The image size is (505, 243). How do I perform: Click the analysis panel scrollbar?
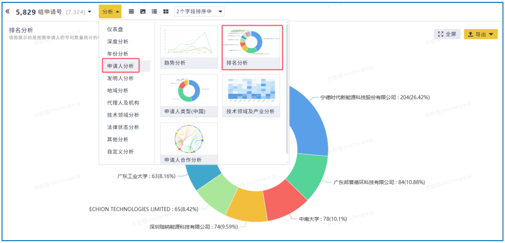pyautogui.click(x=287, y=88)
